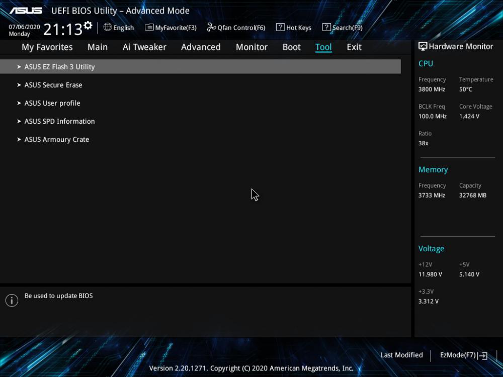Click the Memory heading
503x377 pixels.
(x=433, y=169)
